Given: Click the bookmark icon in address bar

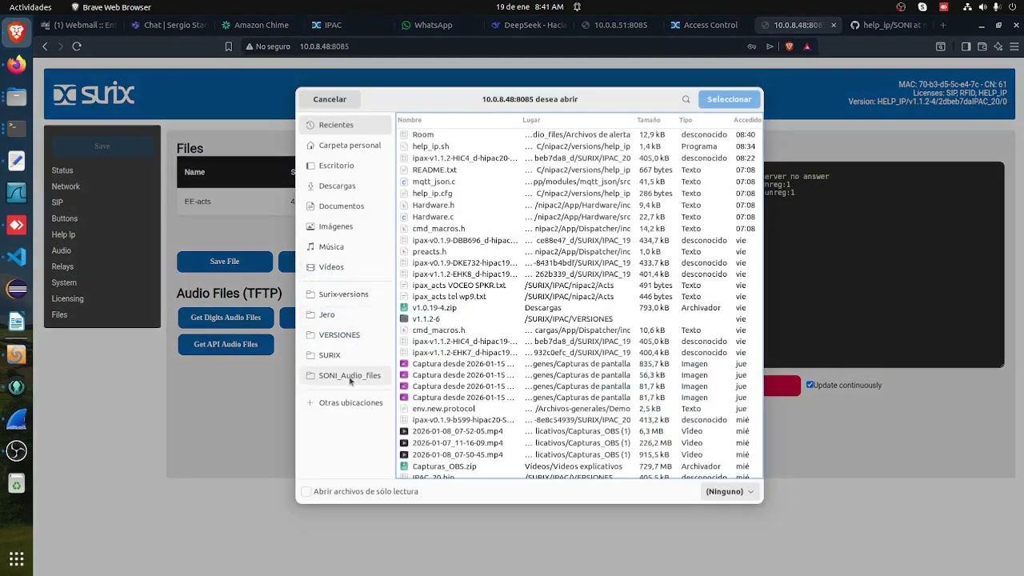Looking at the screenshot, I should tap(228, 46).
